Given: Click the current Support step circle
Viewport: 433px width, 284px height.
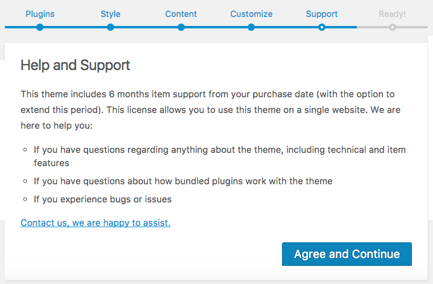Looking at the screenshot, I should [x=322, y=27].
